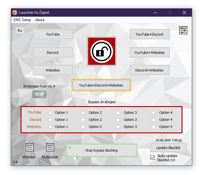
Task: Click the YouTube+Websites button
Action: (x=150, y=53)
